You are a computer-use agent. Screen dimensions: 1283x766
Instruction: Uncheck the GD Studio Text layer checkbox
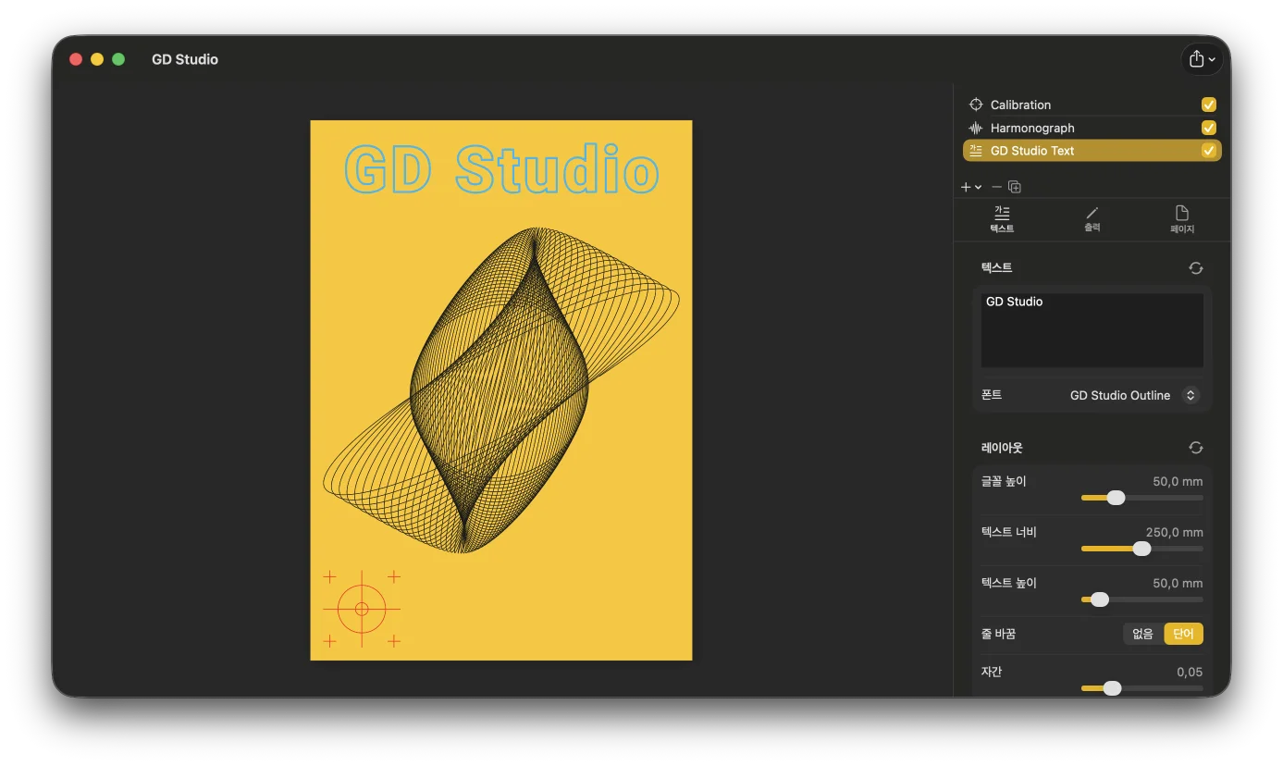tap(1208, 151)
